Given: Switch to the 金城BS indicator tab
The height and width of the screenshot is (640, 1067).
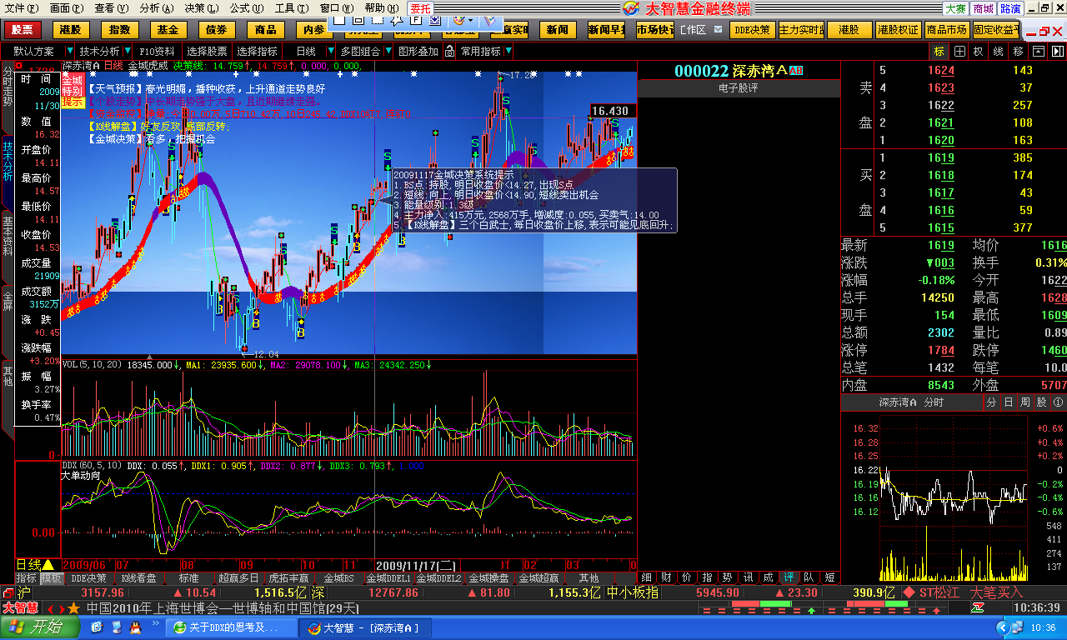Looking at the screenshot, I should pyautogui.click(x=339, y=577).
